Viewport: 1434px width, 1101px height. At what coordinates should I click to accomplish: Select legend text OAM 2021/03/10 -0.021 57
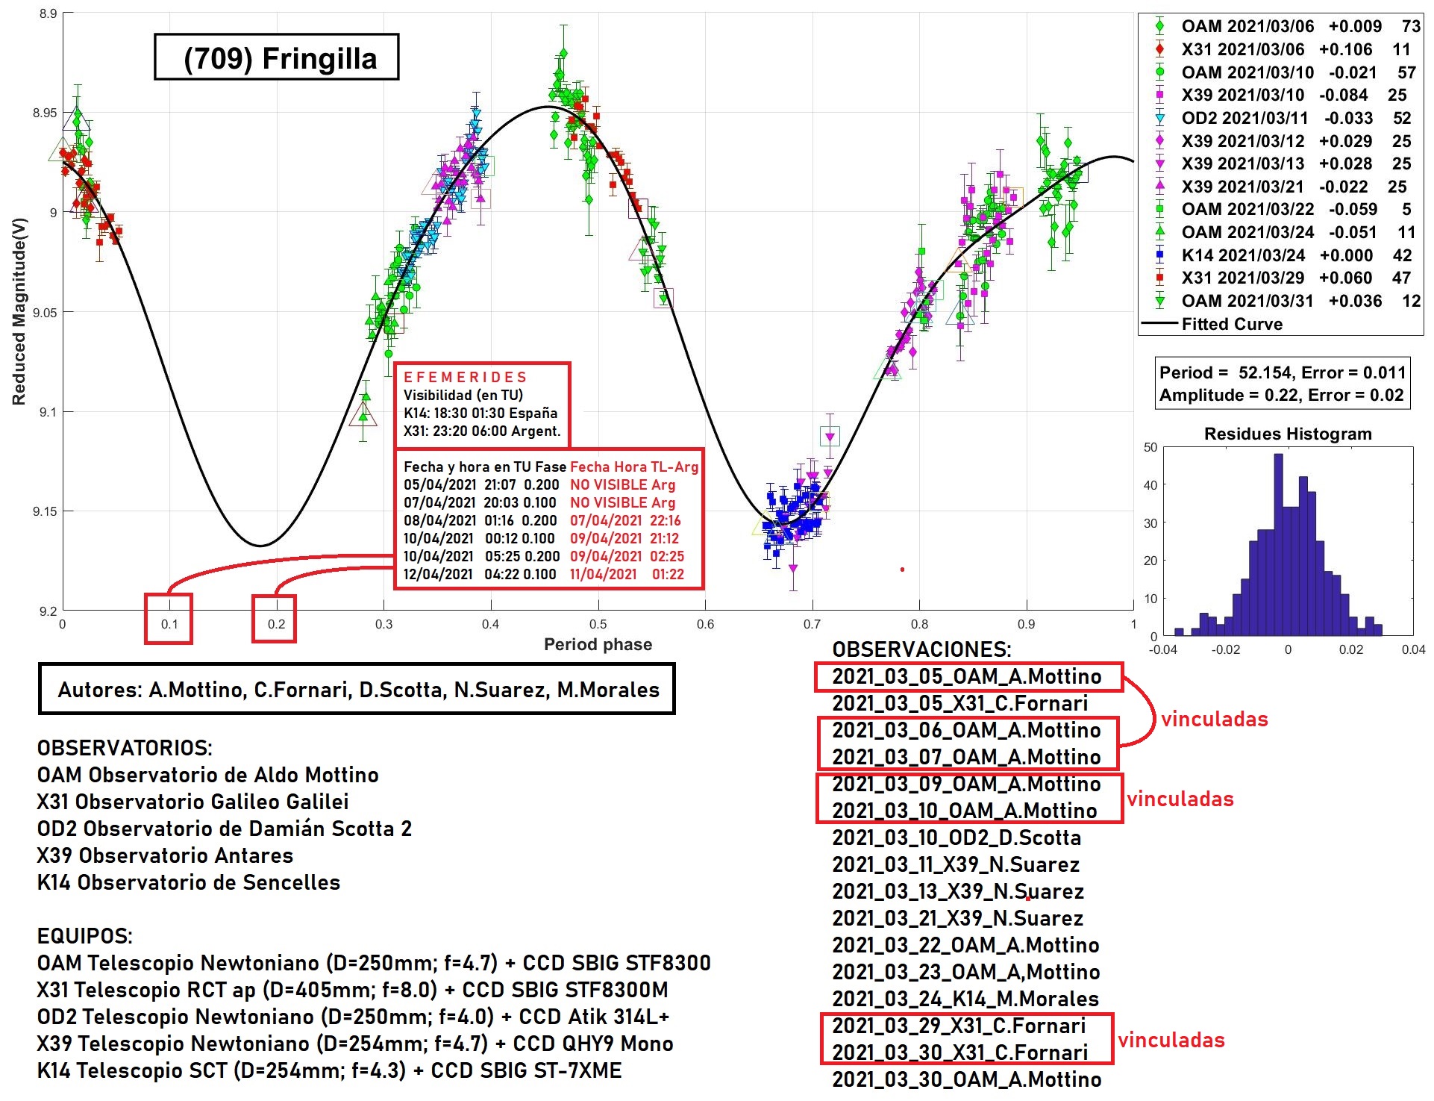[1298, 72]
